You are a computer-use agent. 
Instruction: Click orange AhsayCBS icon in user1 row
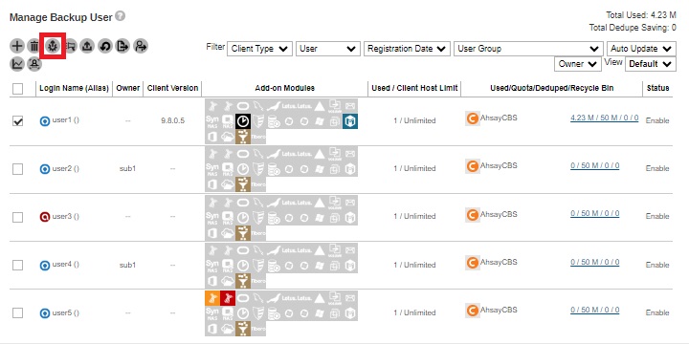473,118
